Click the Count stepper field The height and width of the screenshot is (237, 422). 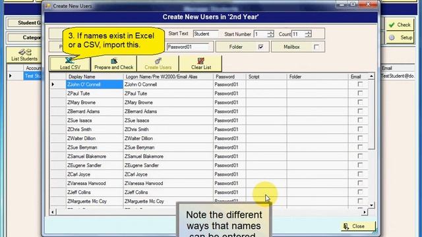pyautogui.click(x=301, y=34)
